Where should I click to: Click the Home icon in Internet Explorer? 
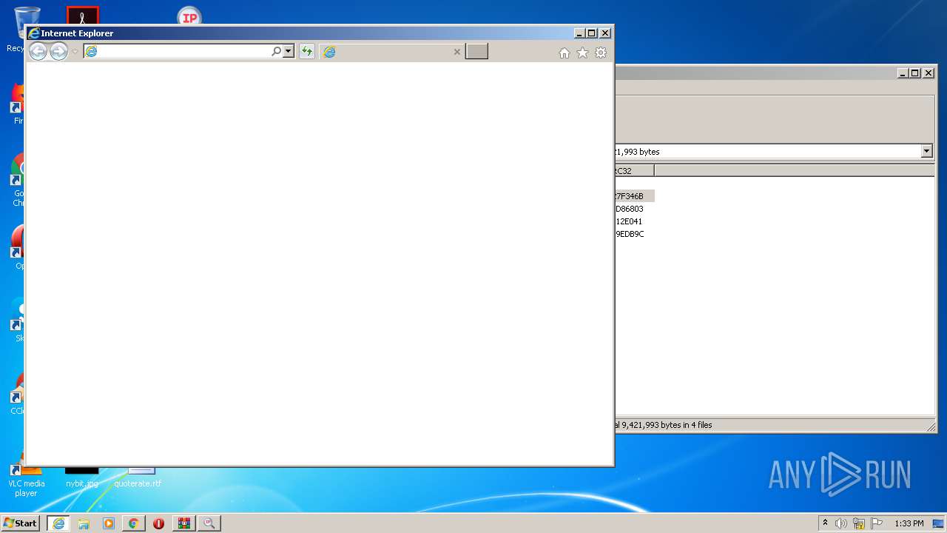(x=565, y=53)
